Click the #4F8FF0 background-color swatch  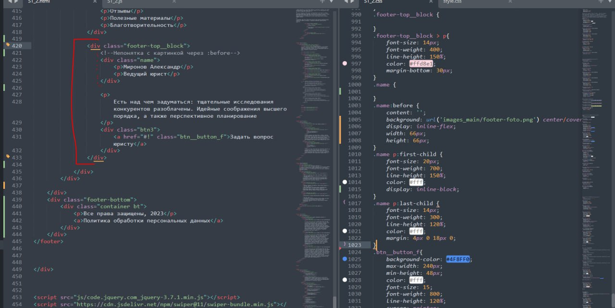[459, 259]
